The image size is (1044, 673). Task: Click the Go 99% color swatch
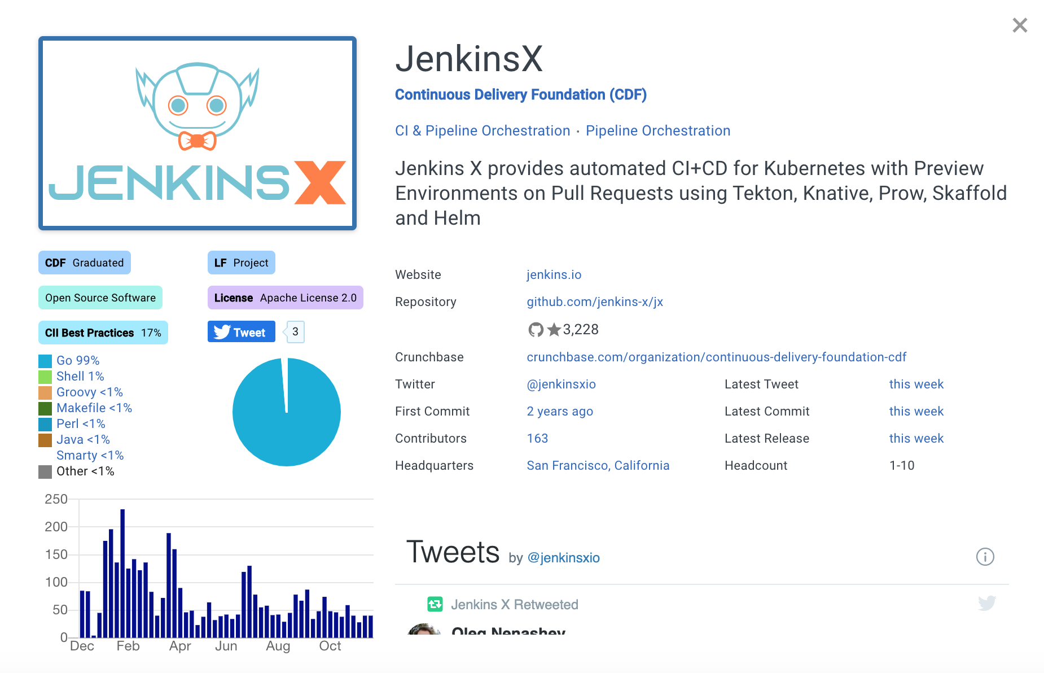pyautogui.click(x=45, y=361)
